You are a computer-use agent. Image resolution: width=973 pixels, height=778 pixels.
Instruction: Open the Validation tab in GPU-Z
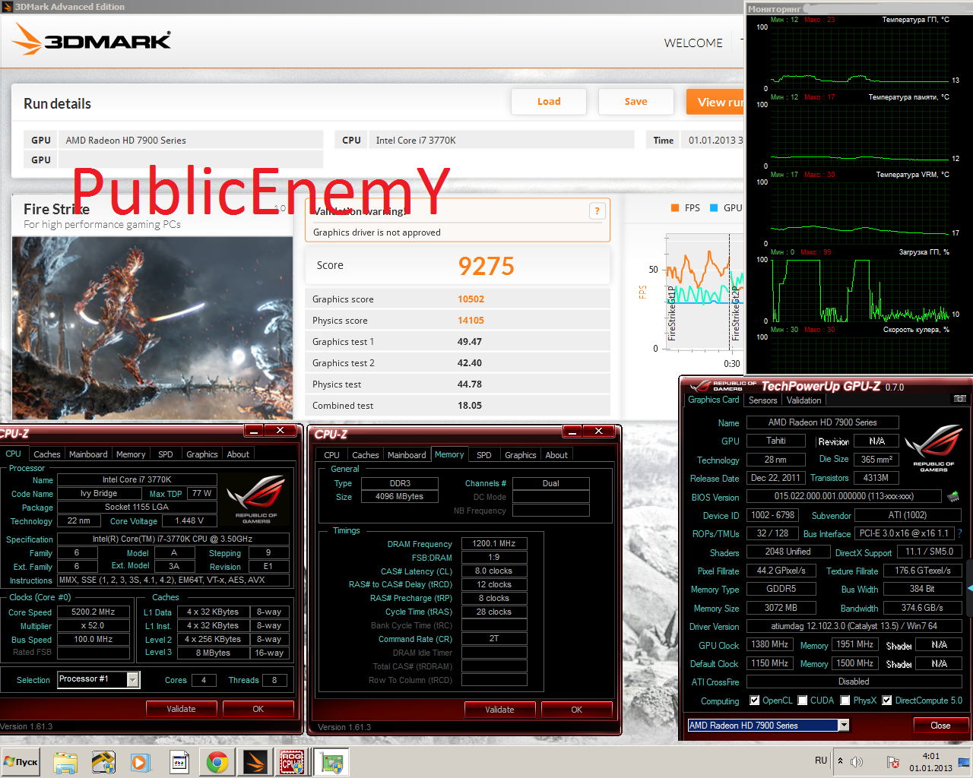click(x=804, y=400)
